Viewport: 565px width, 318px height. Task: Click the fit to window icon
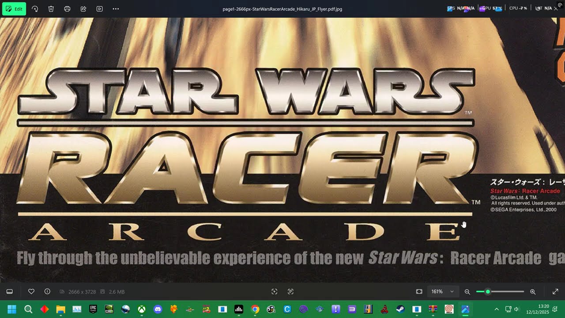[419, 291]
